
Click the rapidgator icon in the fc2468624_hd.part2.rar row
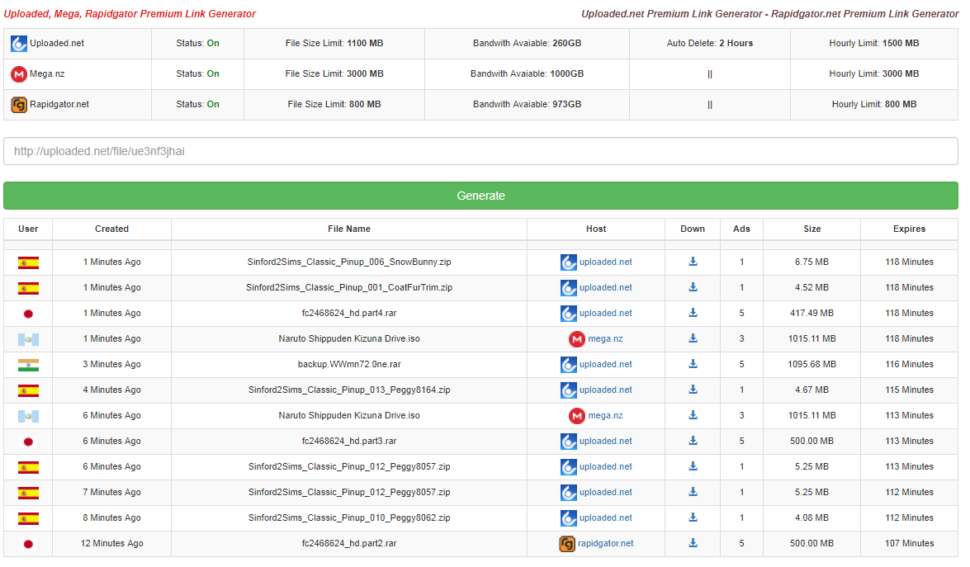[566, 544]
